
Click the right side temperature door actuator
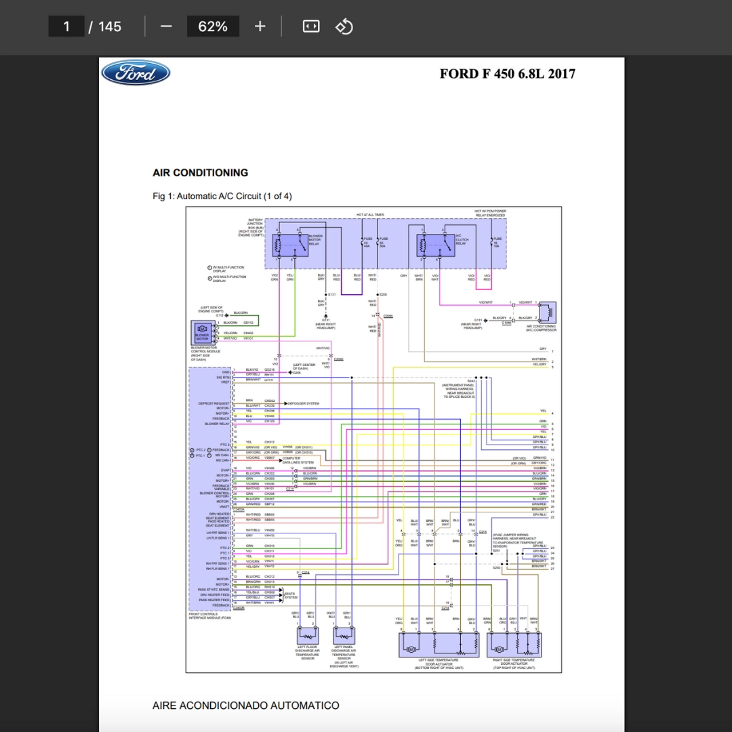point(514,645)
